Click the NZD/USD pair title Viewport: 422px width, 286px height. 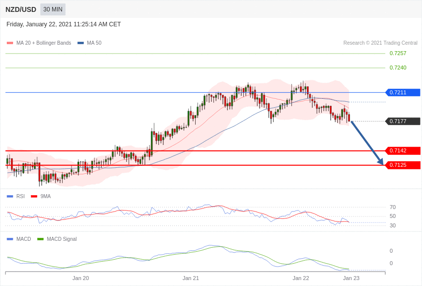point(21,10)
